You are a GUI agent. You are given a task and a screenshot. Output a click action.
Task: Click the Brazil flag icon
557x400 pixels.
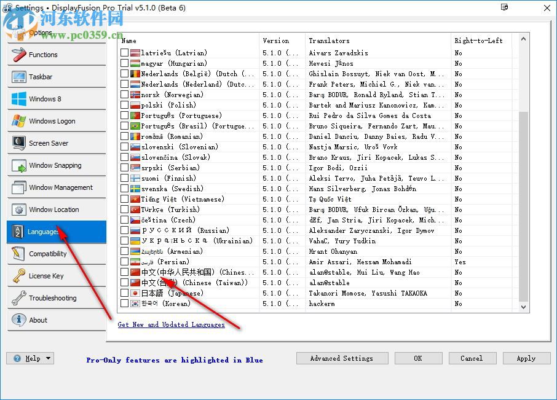tap(135, 126)
